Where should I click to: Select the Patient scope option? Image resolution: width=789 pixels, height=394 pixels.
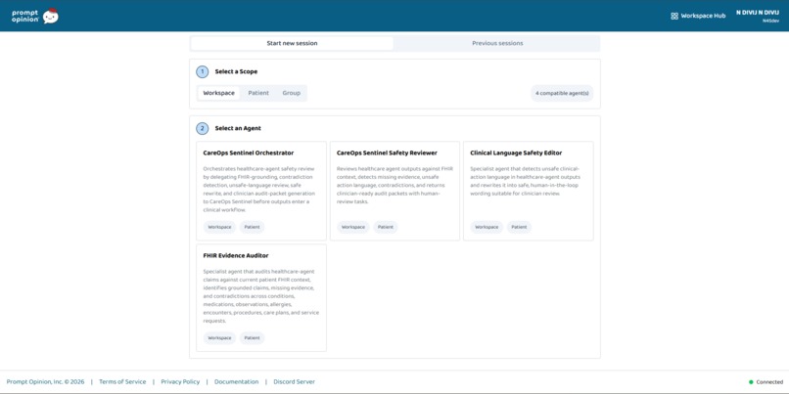(x=258, y=93)
